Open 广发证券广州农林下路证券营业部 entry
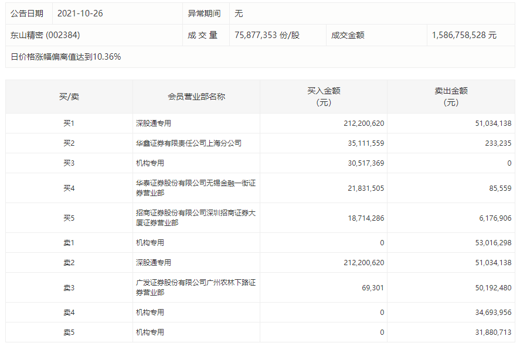This screenshot has width=520, height=343. [195, 287]
